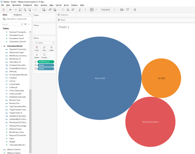Open the Color button on Marks card
The height and width of the screenshot is (154, 195).
(x=37, y=48)
